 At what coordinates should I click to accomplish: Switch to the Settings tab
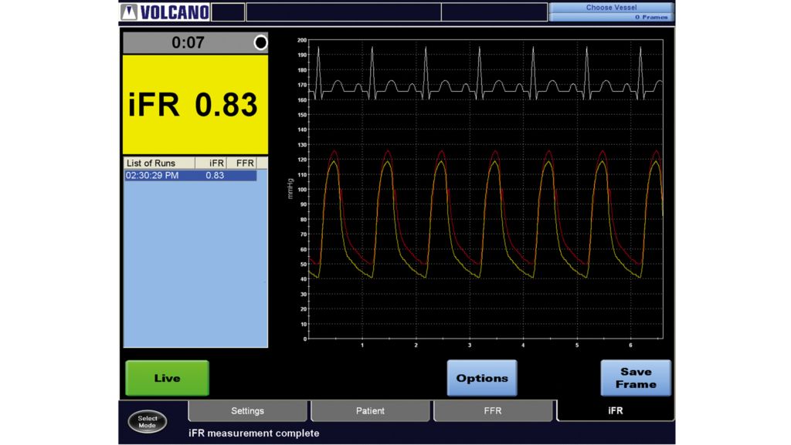[x=247, y=411]
